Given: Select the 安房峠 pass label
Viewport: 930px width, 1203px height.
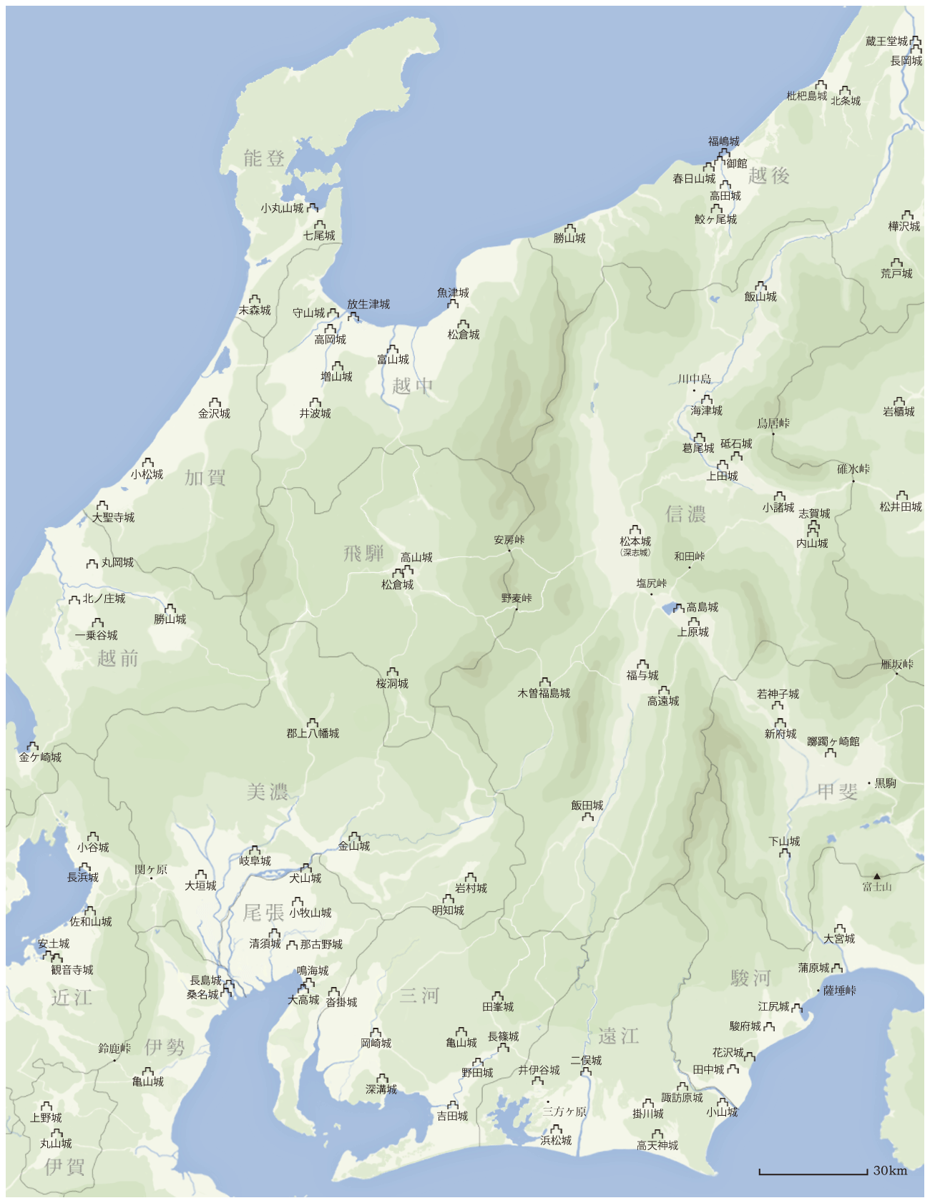Looking at the screenshot, I should coord(509,540).
